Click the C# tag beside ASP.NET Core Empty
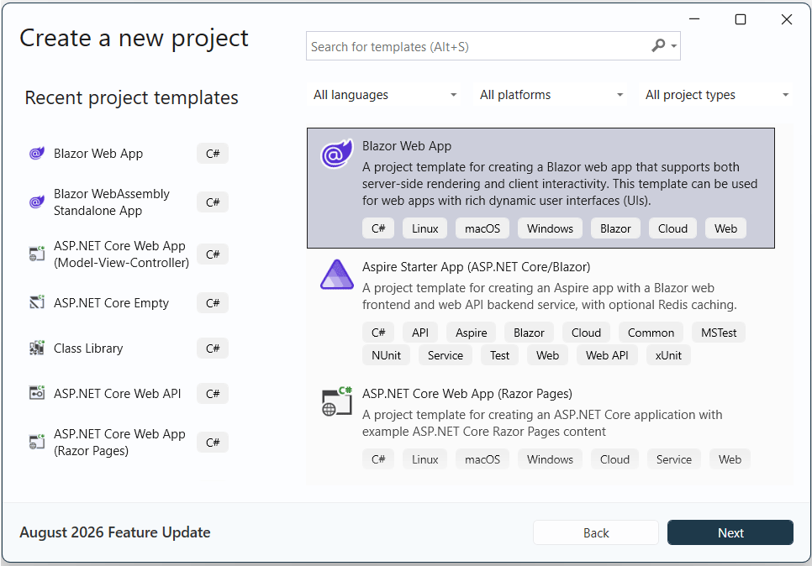Viewport: 812px width, 566px height. pyautogui.click(x=213, y=302)
